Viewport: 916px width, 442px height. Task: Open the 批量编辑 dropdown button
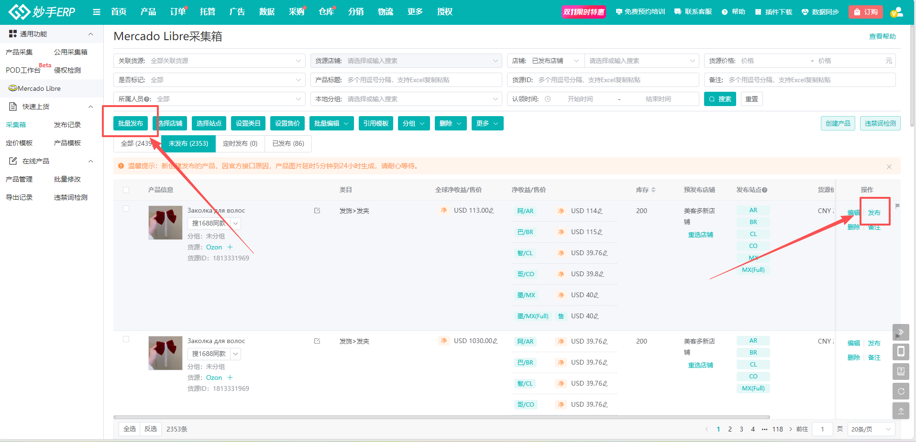[331, 123]
